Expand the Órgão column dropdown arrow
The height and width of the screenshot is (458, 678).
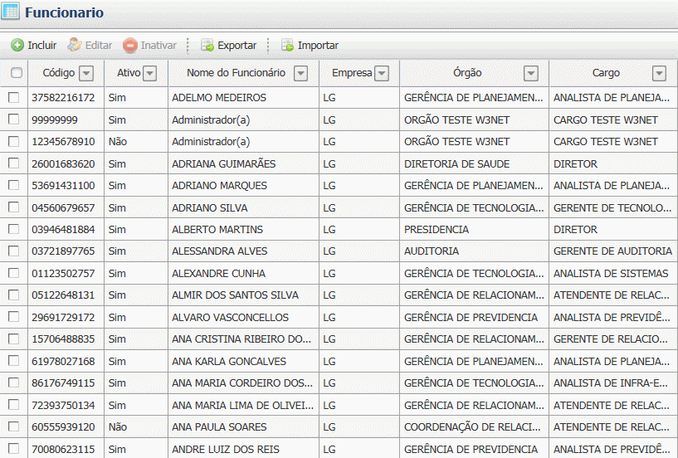coord(530,73)
